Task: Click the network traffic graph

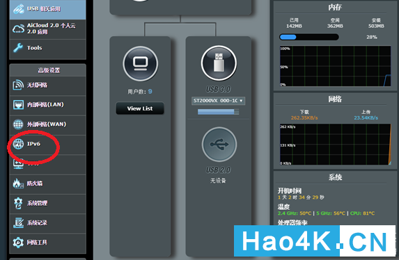Action: (336, 145)
